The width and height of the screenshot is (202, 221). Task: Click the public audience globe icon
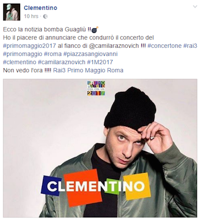tap(45, 17)
